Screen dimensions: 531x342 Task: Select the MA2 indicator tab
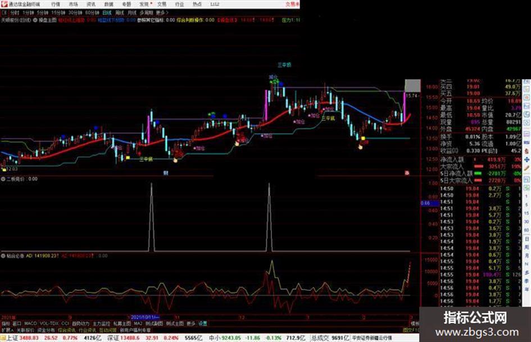(x=138, y=323)
